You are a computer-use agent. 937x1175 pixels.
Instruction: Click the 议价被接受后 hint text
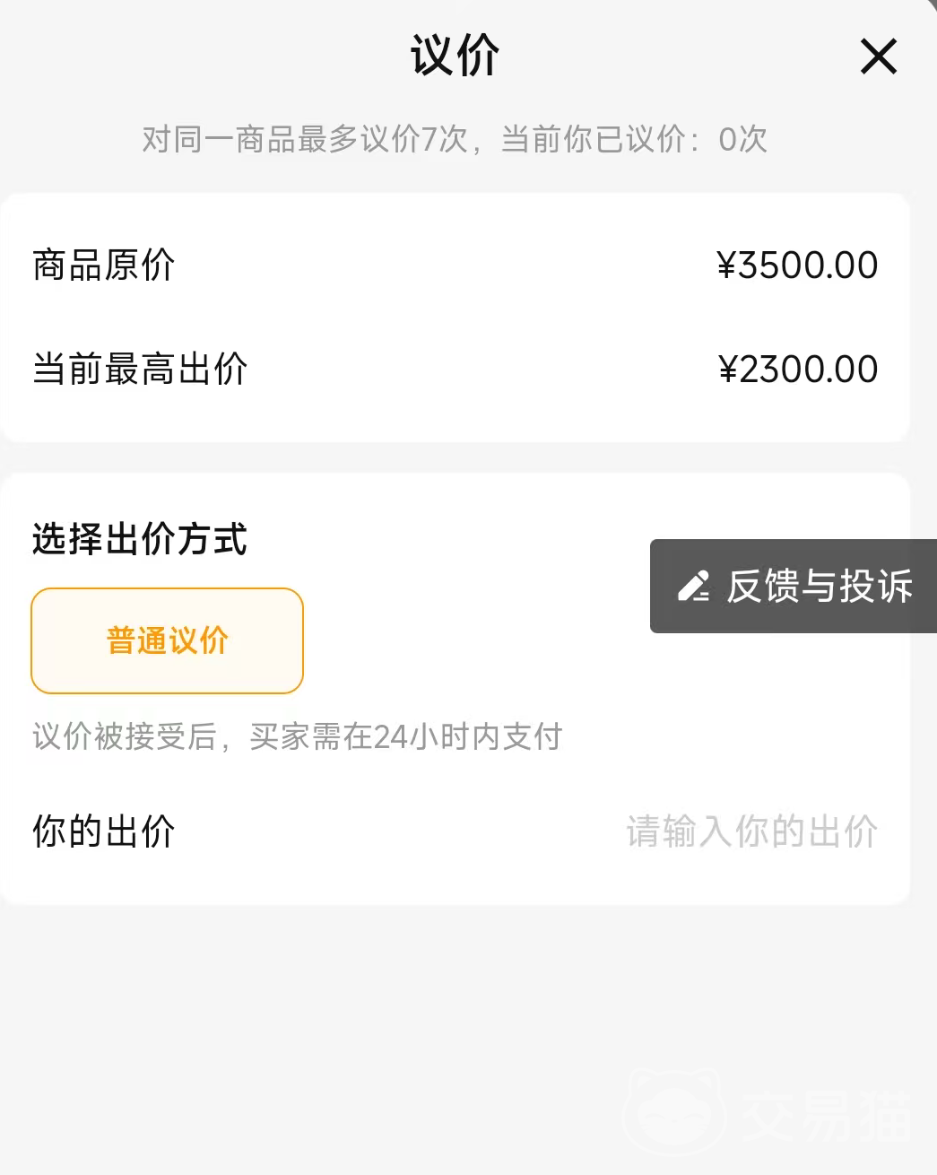[x=125, y=737]
